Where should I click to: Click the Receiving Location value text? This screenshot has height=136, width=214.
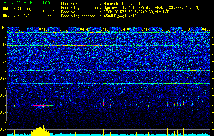point(152,8)
